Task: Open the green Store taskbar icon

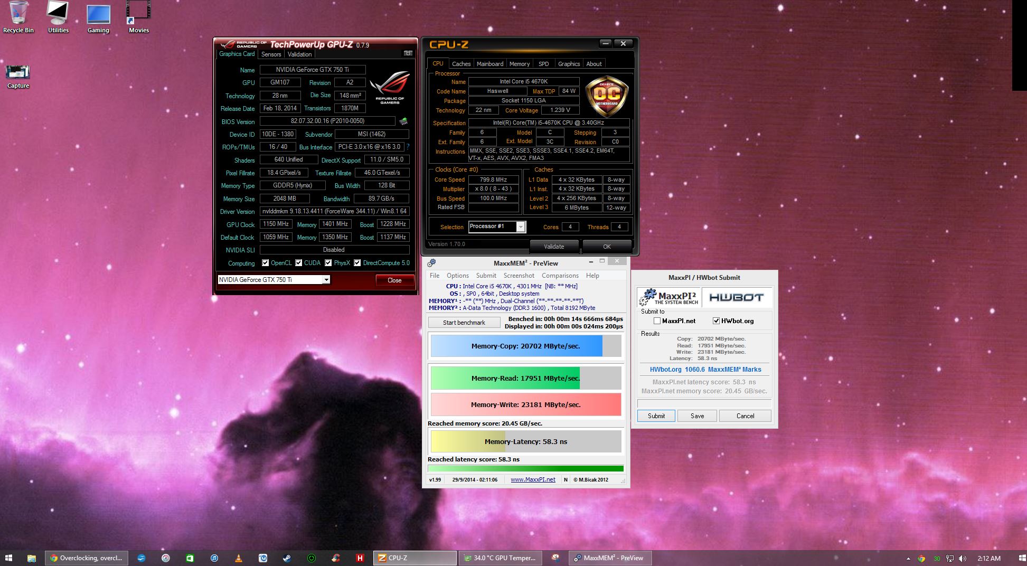Action: point(190,558)
